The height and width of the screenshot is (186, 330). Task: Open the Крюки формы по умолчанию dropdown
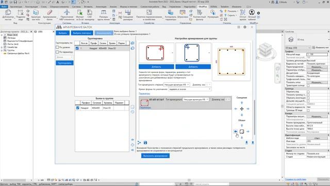(190, 89)
